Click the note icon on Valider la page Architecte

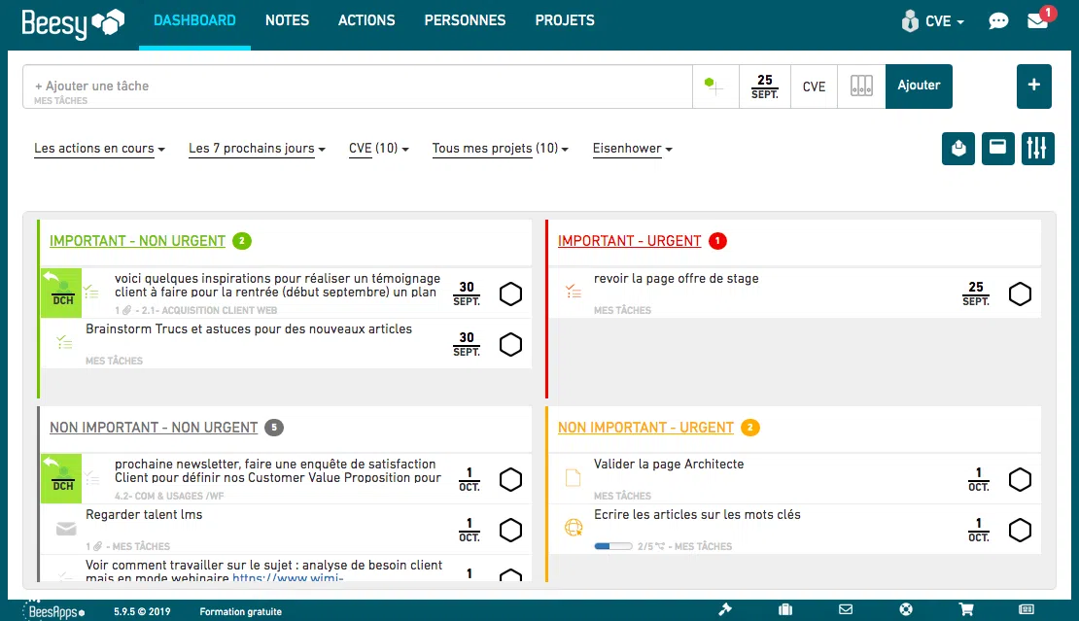[x=573, y=478]
